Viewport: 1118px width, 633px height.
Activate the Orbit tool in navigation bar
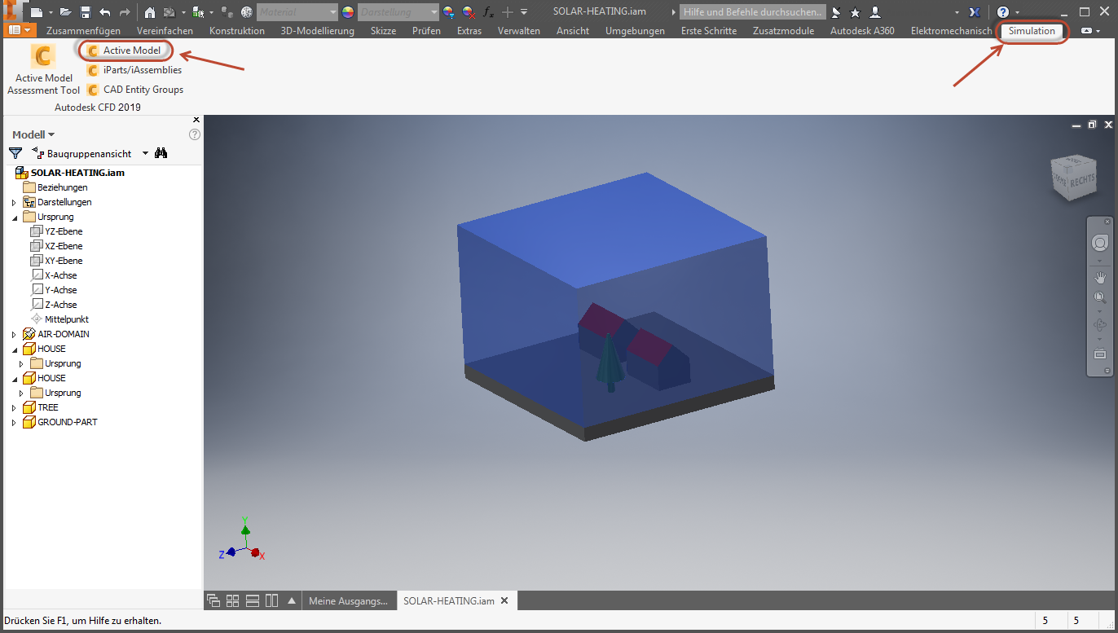(x=1100, y=326)
